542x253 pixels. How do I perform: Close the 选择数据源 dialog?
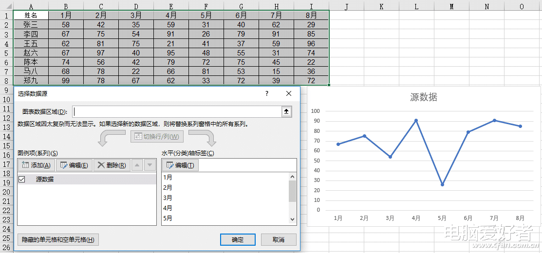point(289,93)
